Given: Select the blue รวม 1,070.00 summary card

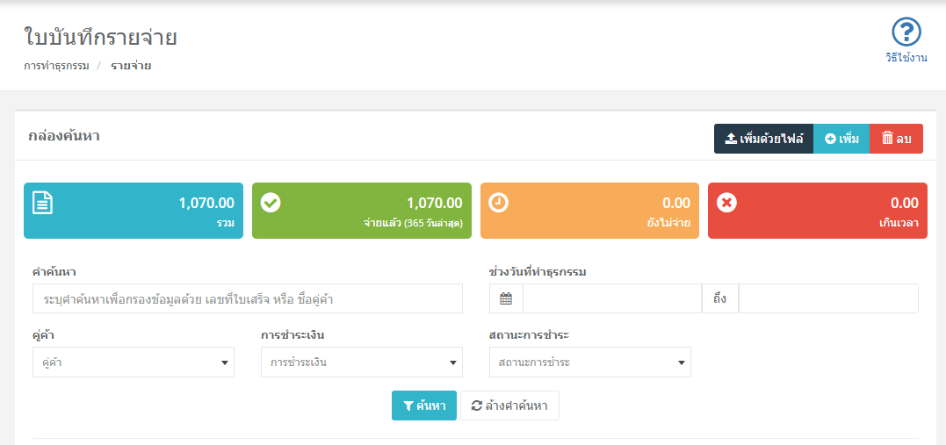Looking at the screenshot, I should pos(134,211).
